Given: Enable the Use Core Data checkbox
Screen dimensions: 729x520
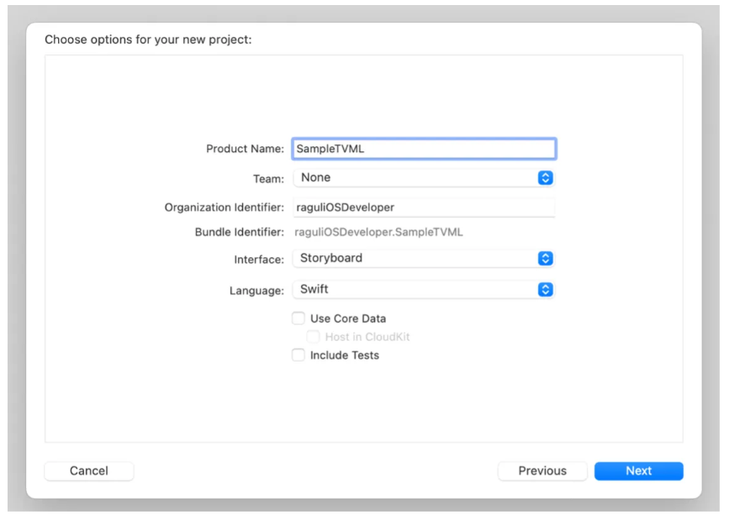Looking at the screenshot, I should coord(298,318).
